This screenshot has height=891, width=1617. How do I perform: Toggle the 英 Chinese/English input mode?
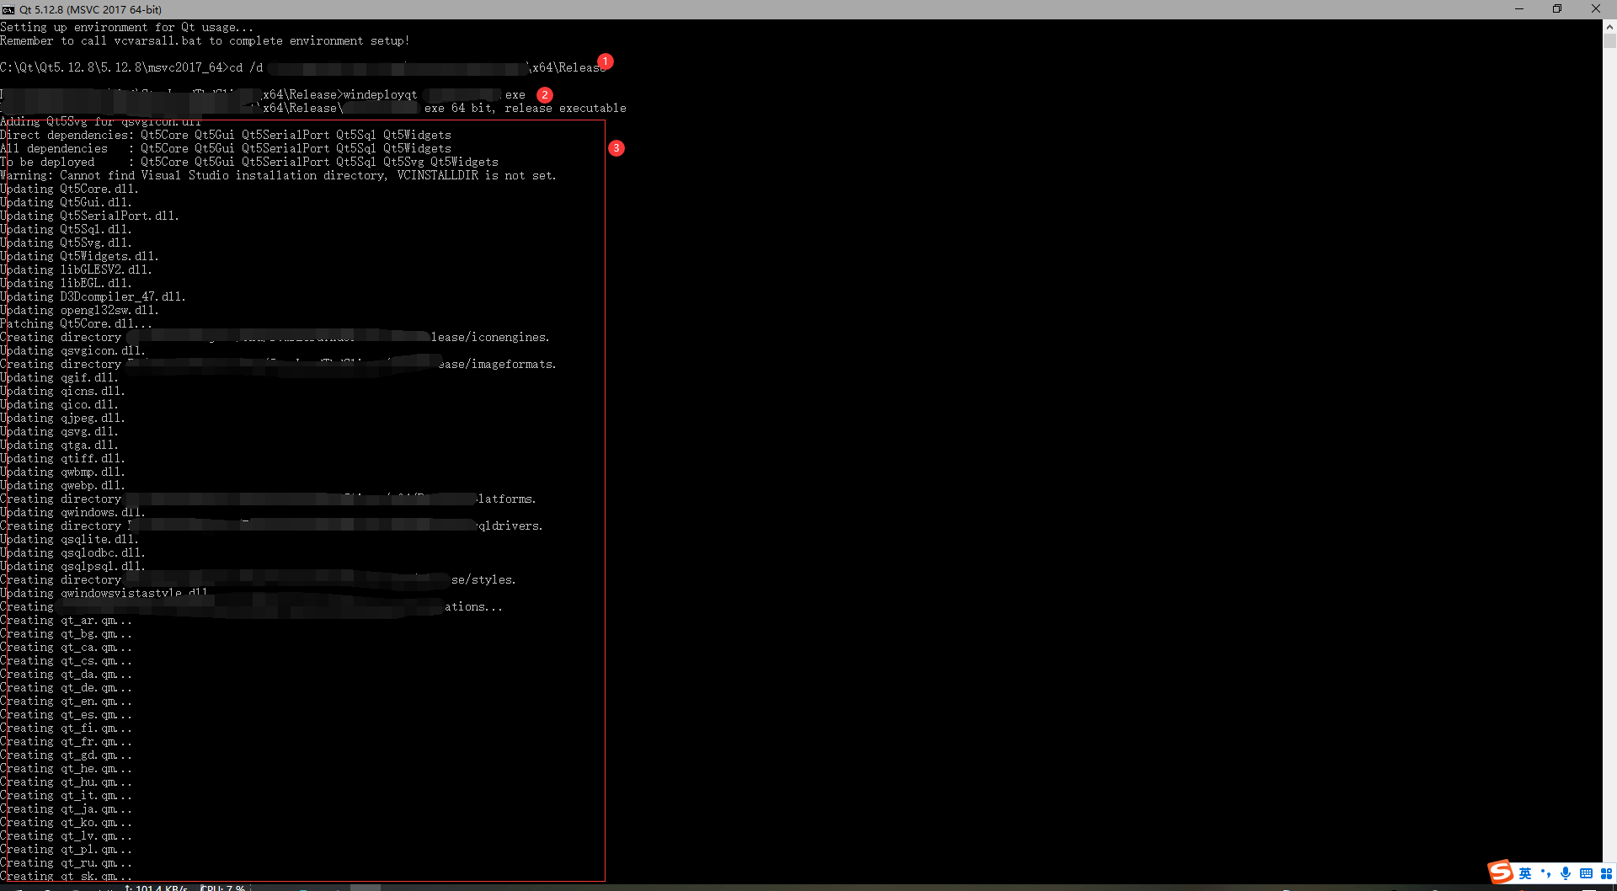pos(1525,873)
